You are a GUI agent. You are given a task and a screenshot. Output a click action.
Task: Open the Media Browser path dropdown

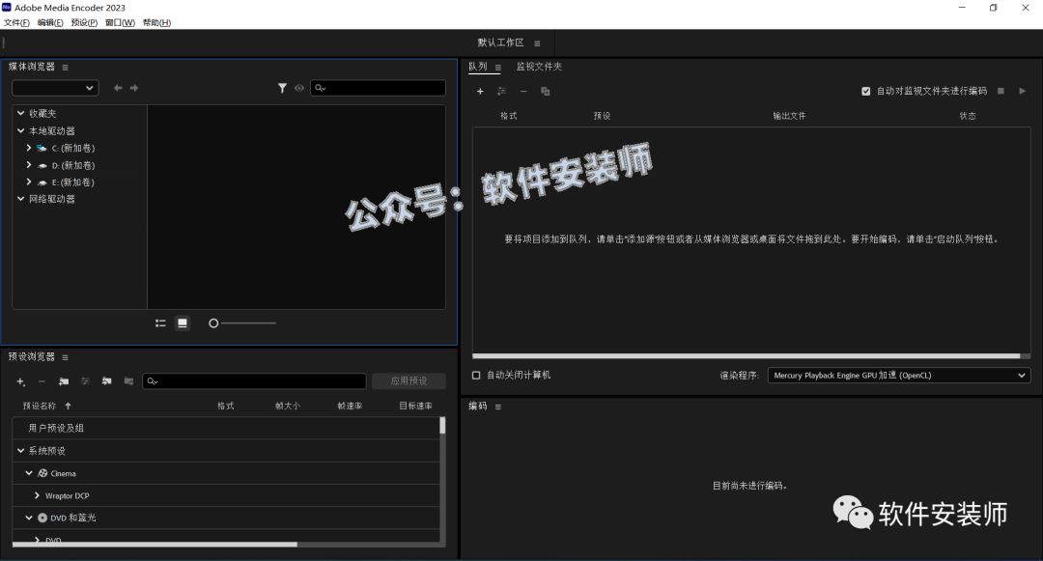55,88
